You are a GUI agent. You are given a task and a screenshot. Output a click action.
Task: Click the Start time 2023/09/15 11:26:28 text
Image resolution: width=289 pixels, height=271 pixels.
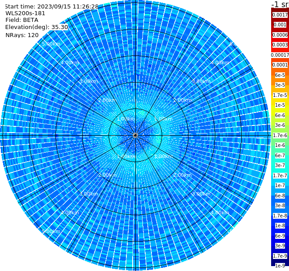click(51, 6)
